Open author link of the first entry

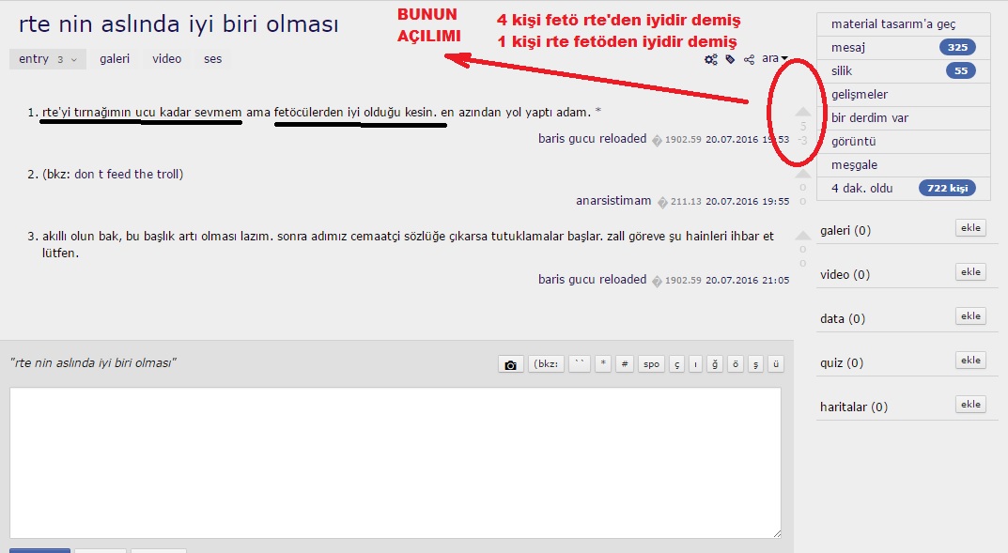pos(592,139)
